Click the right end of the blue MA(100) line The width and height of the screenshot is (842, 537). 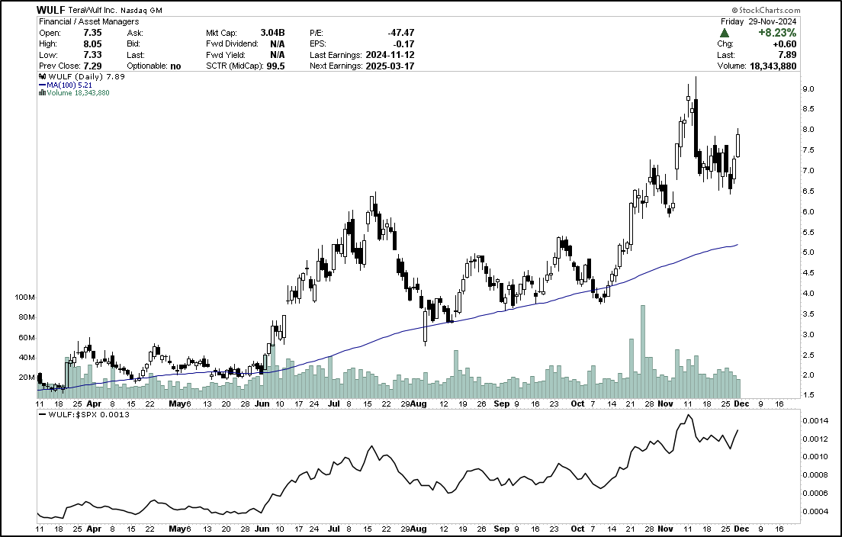[737, 245]
